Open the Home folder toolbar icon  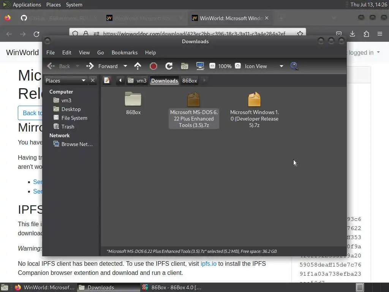(x=185, y=66)
